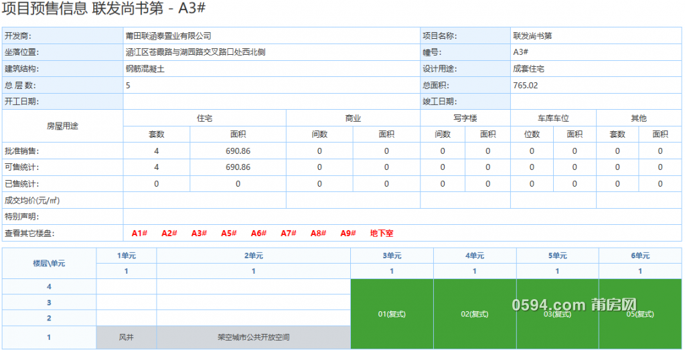
Task: Open the A5# building link
Action: coord(229,234)
